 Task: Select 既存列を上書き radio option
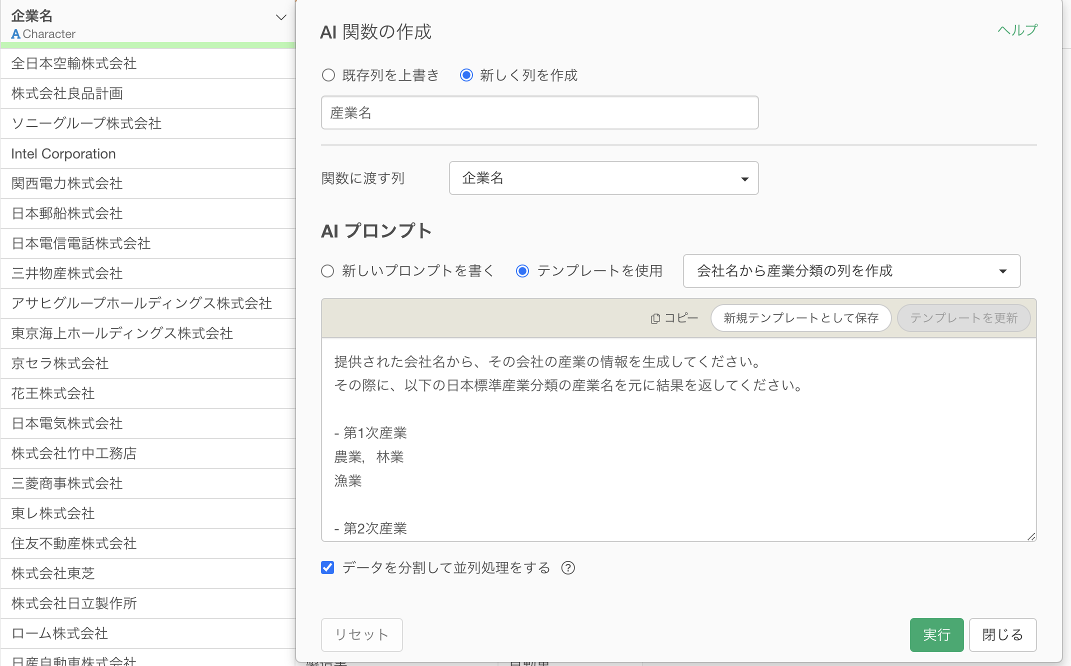[328, 75]
